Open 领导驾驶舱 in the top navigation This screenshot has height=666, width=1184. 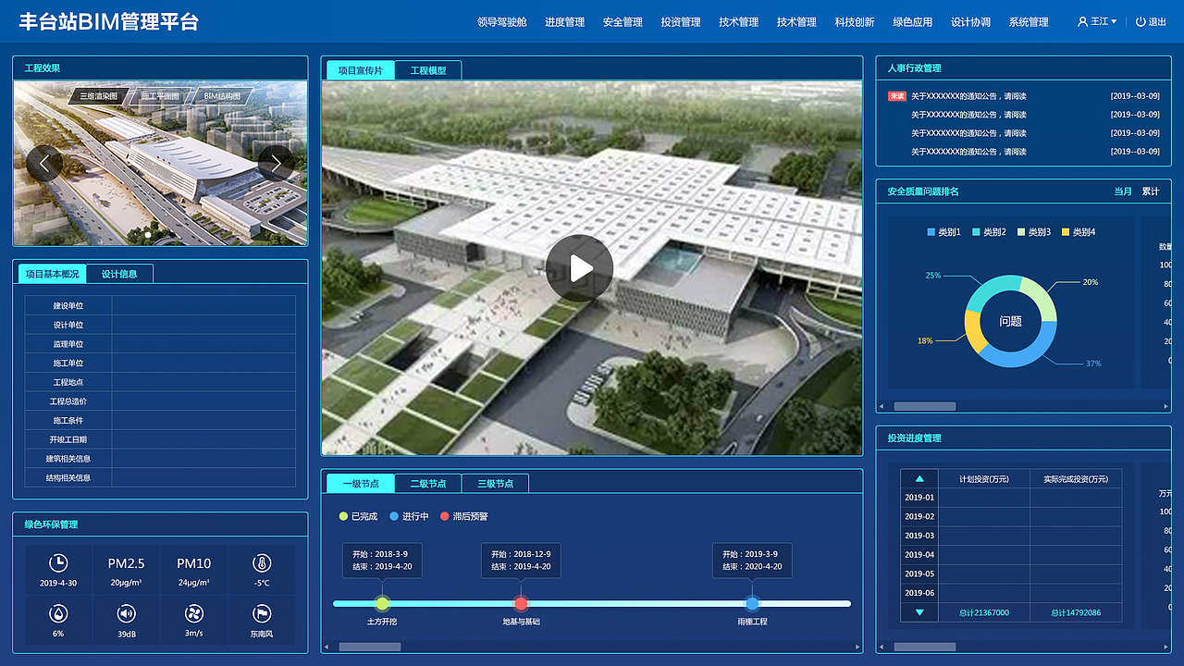502,21
